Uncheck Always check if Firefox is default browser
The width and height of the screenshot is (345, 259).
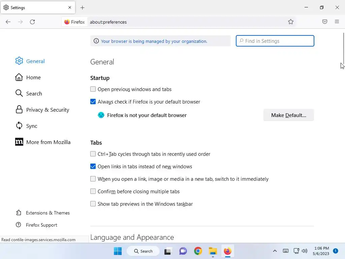tap(93, 102)
